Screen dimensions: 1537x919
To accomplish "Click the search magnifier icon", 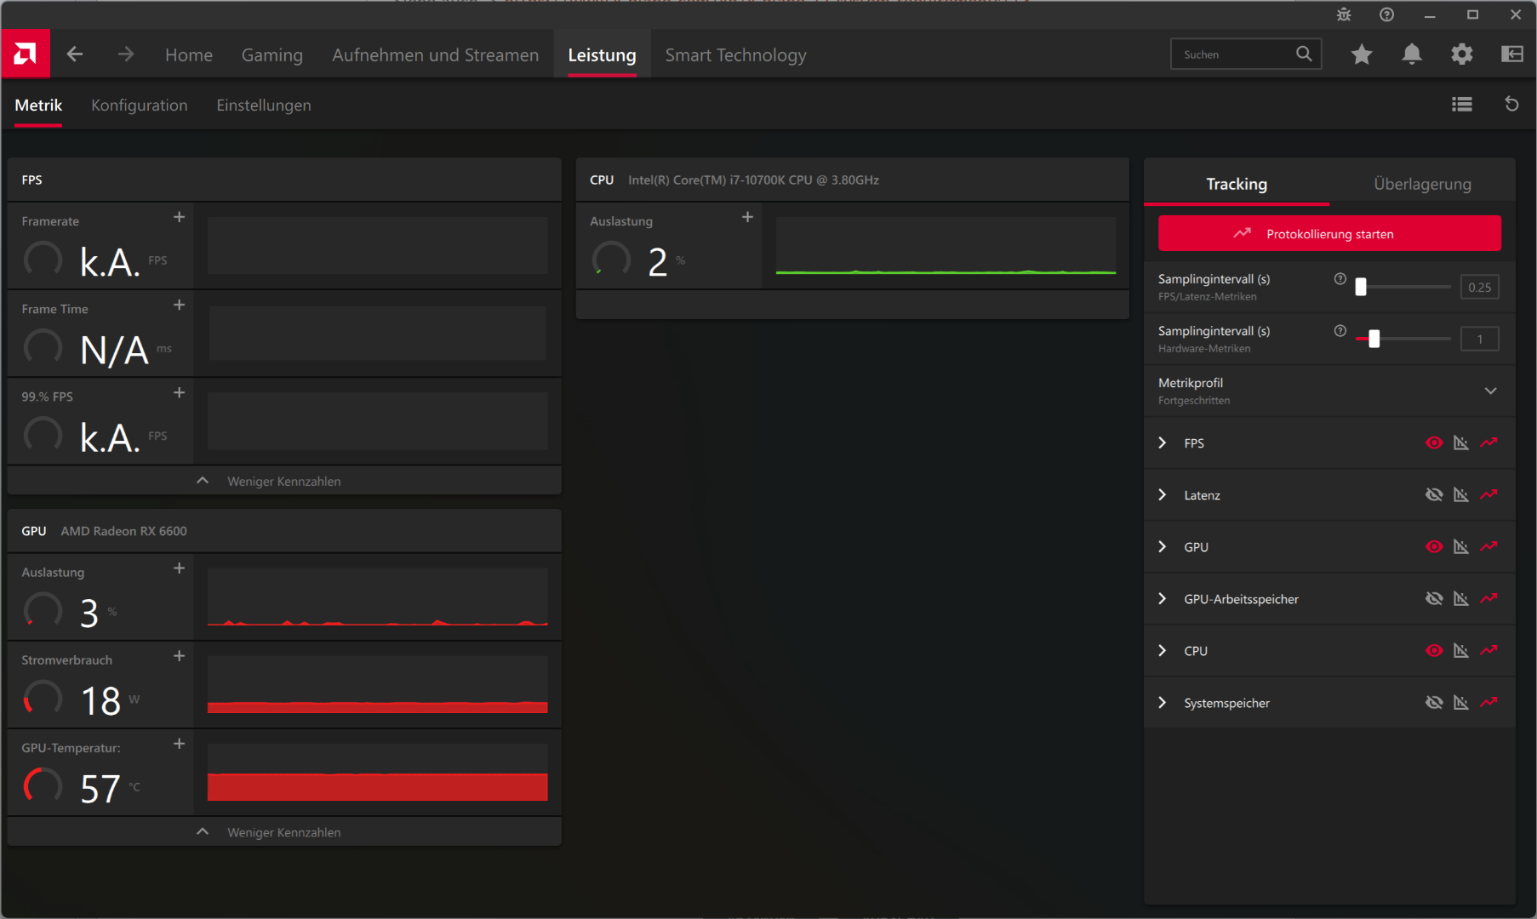I will 1304,54.
